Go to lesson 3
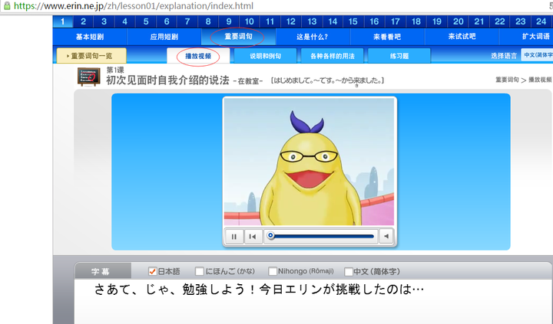 pyautogui.click(x=104, y=21)
